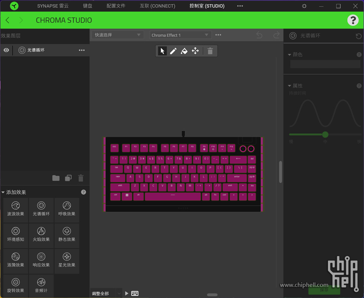Open more options for 光谱循环 layer
364x298 pixels.
(x=81, y=50)
